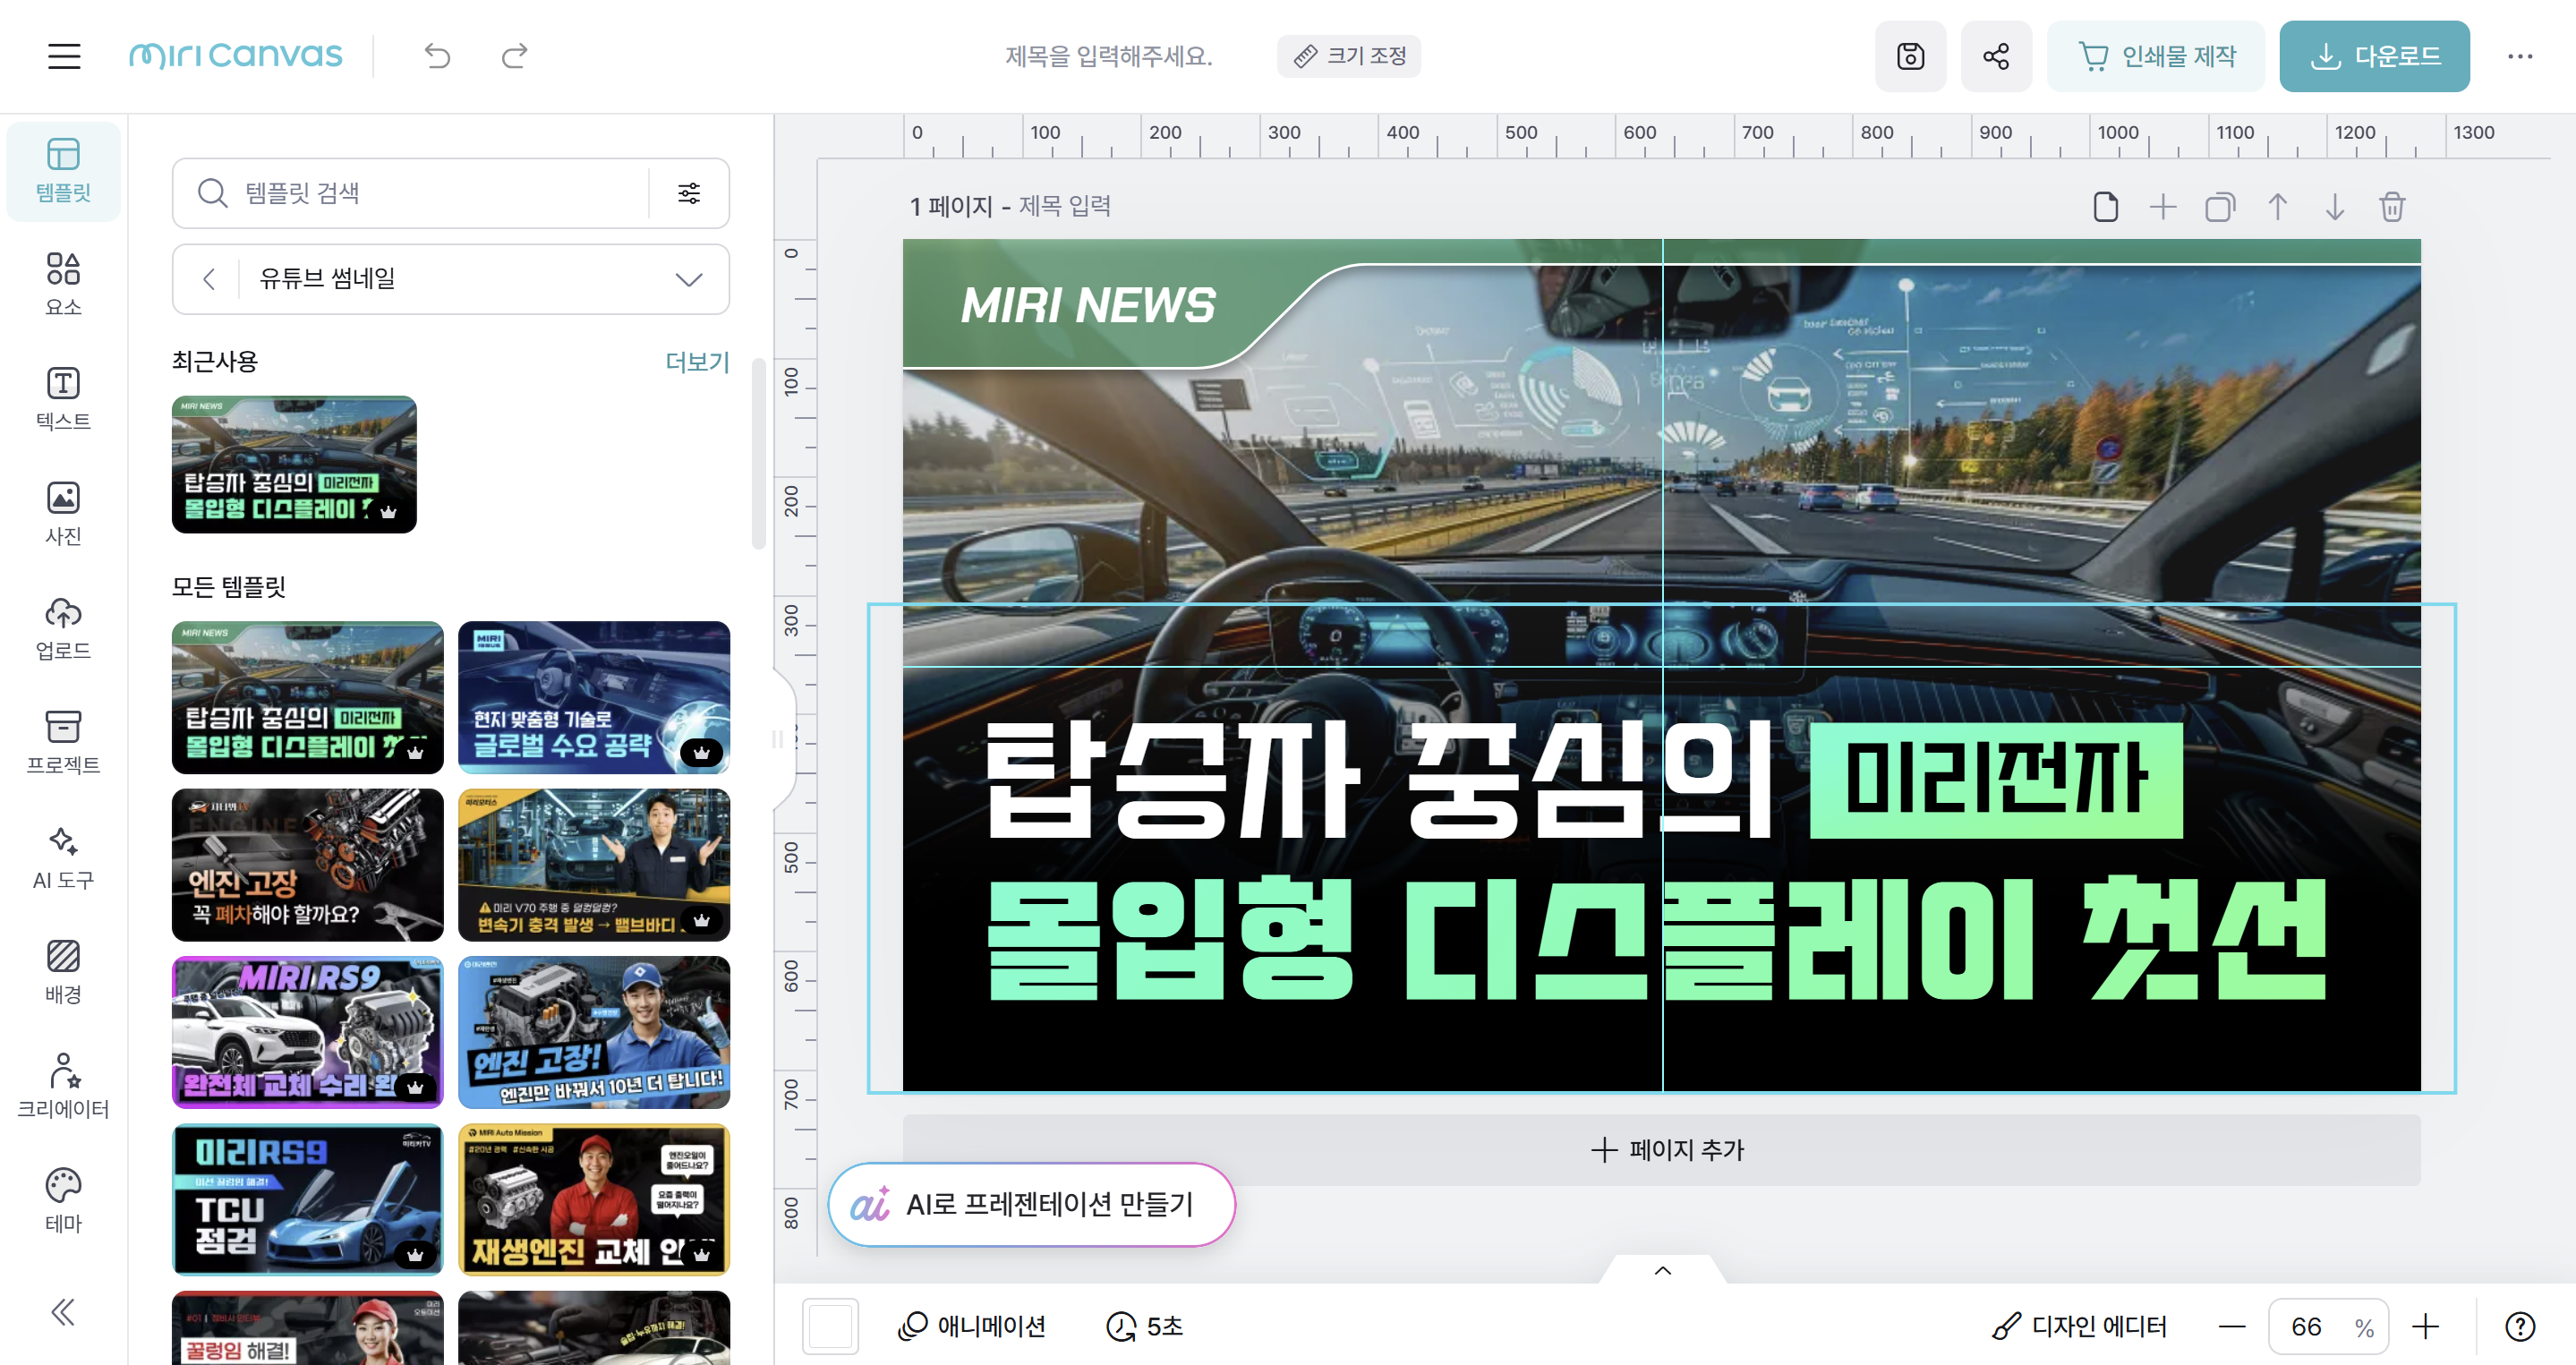Select the 미리떤파 green badge on canvas
2576x1365 pixels.
coord(1996,780)
